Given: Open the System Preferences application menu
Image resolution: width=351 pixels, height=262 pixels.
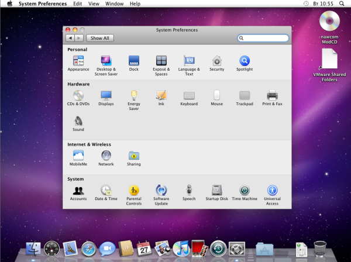Looking at the screenshot, I should pos(43,4).
